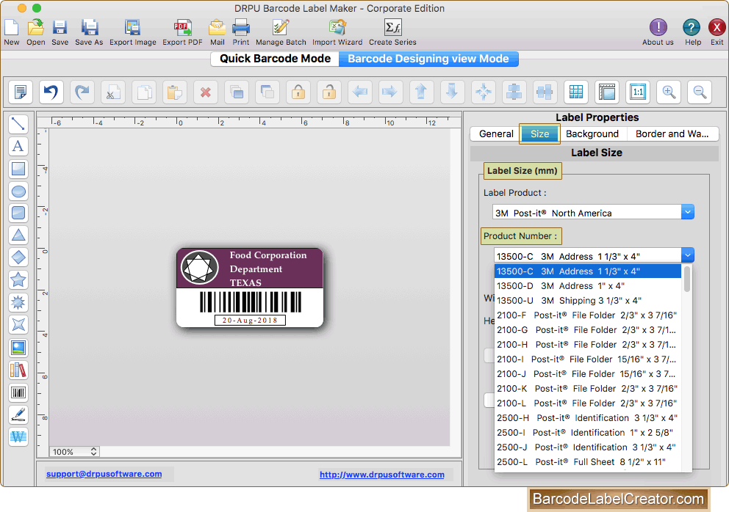Screen dimensions: 729x512
Task: Open Manage Batch from the toolbar
Action: pos(280,29)
